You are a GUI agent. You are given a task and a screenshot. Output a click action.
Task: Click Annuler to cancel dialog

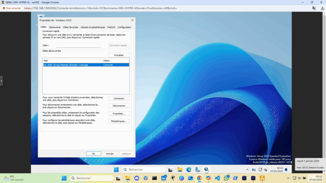pos(110,154)
